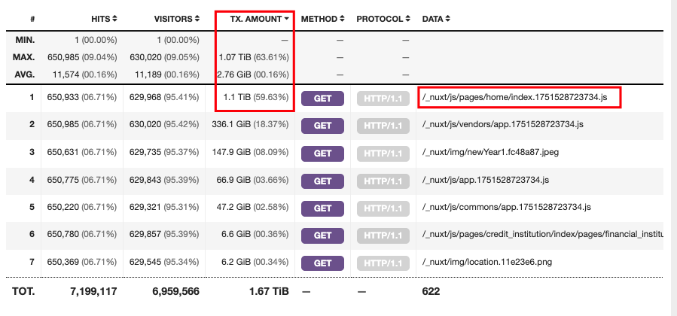Select the location.11e23e6.png path
Image resolution: width=677 pixels, height=316 pixels.
487,262
